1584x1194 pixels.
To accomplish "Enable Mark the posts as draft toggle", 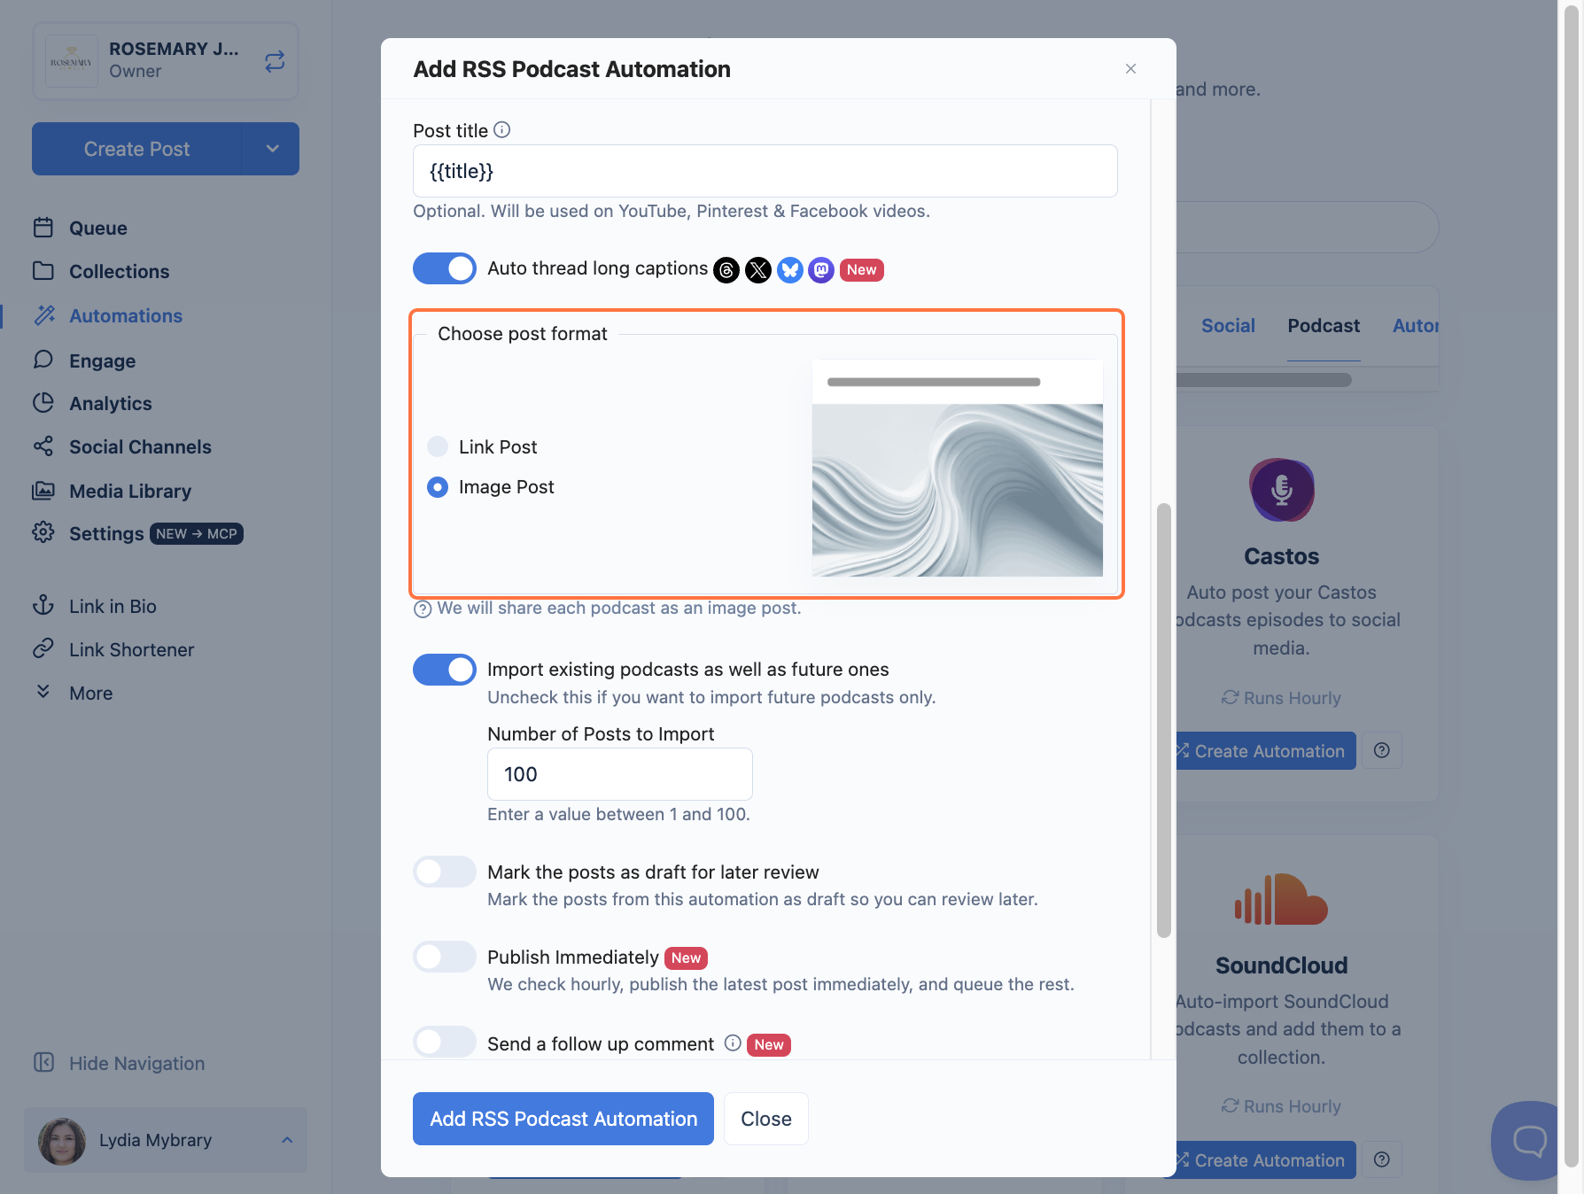I will click(445, 872).
